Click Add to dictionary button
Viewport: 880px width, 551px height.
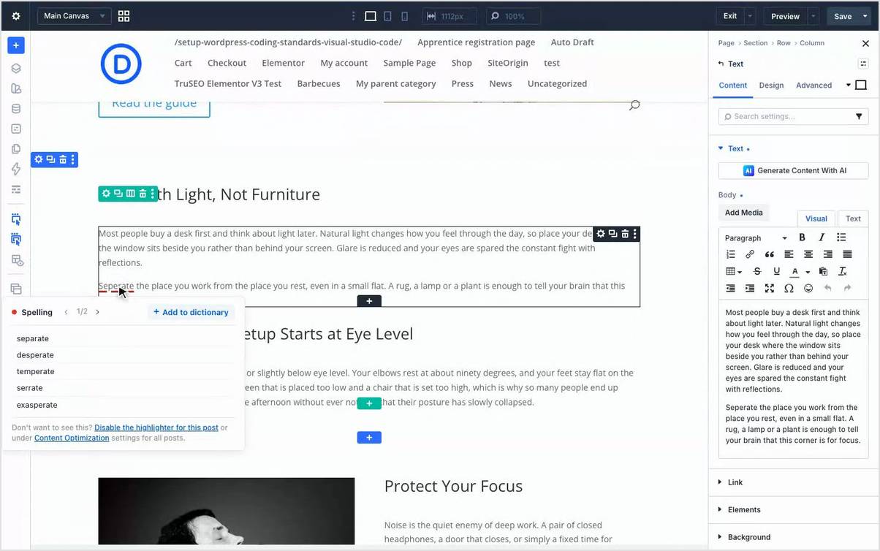tap(191, 312)
